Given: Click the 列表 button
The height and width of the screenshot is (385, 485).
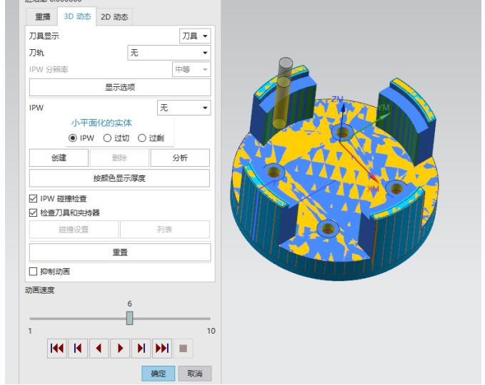Looking at the screenshot, I should (165, 230).
